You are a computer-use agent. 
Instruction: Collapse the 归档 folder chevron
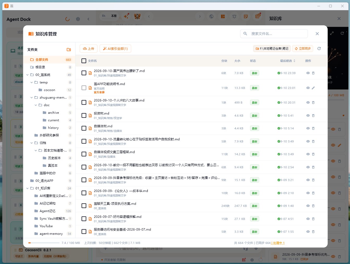(x=32, y=143)
